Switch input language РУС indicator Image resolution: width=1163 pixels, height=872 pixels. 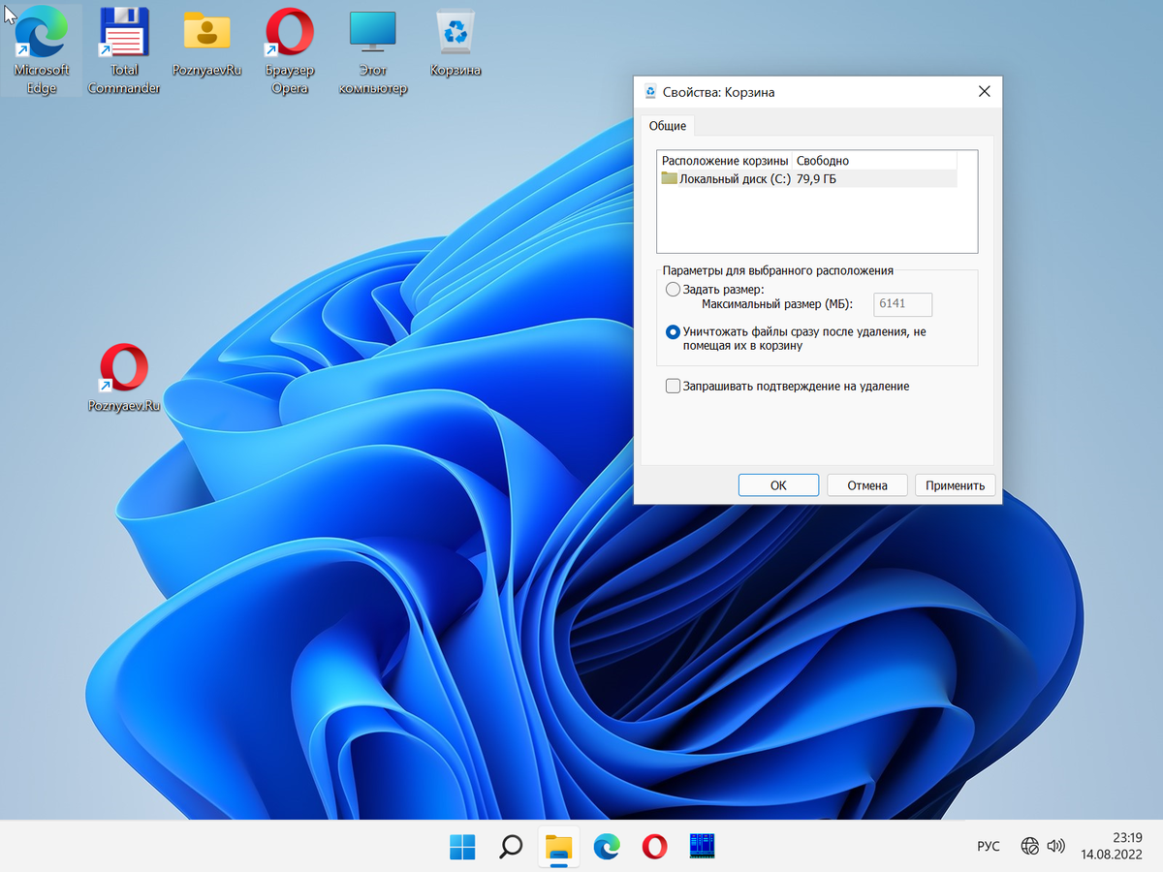click(x=989, y=847)
